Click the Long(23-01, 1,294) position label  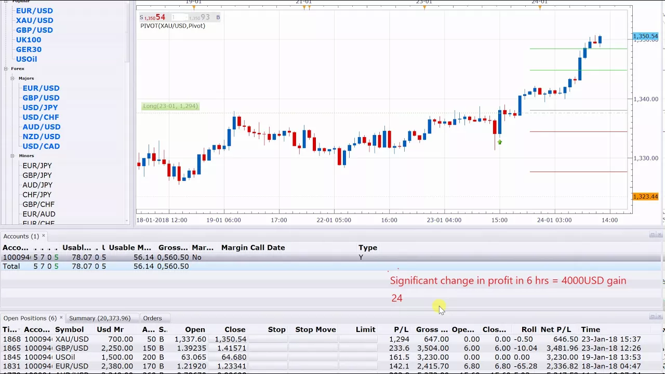(x=170, y=106)
